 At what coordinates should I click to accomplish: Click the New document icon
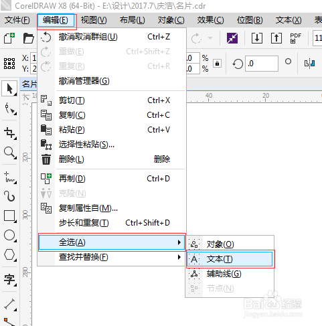pyautogui.click(x=9, y=38)
